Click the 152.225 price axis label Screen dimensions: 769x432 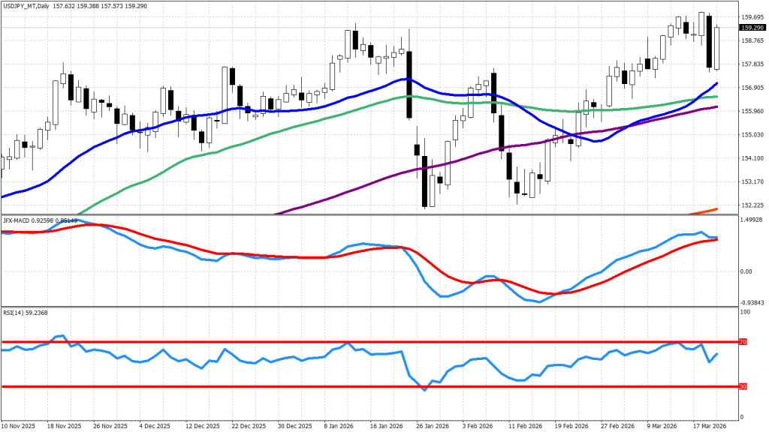click(x=752, y=205)
